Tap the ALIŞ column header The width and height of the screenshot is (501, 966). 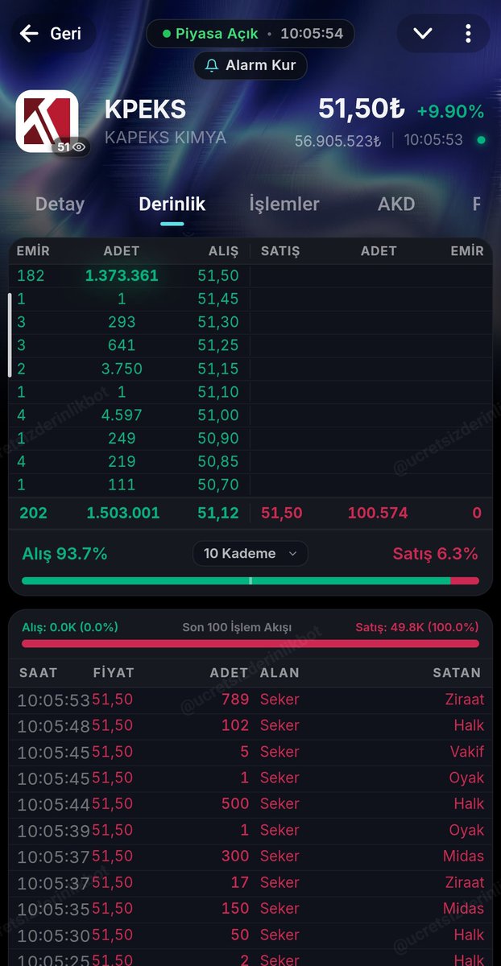[x=220, y=251]
